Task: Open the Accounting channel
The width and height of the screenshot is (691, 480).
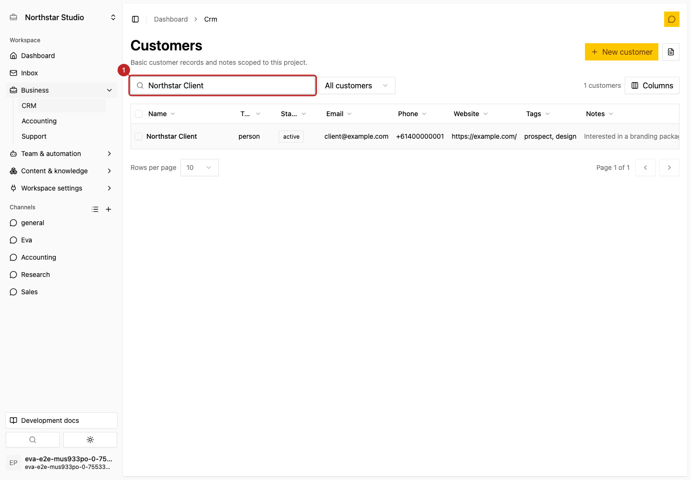Action: 61,257
